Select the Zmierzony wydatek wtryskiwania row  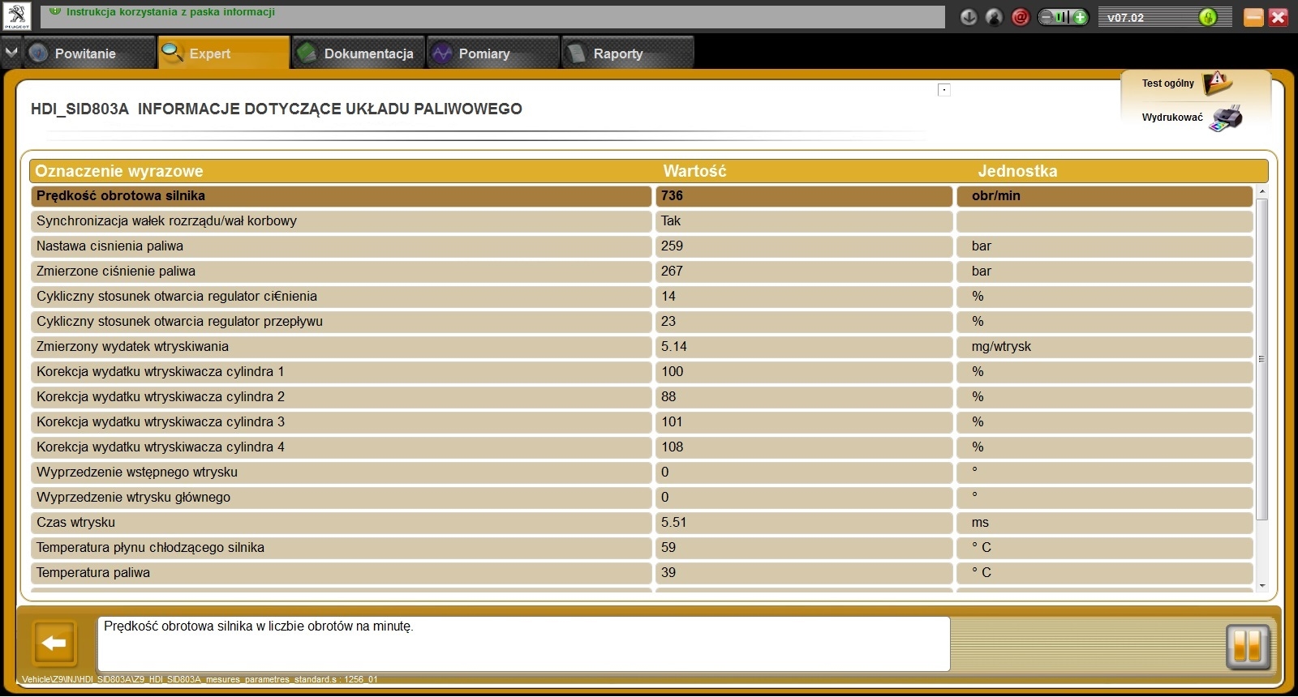(643, 347)
